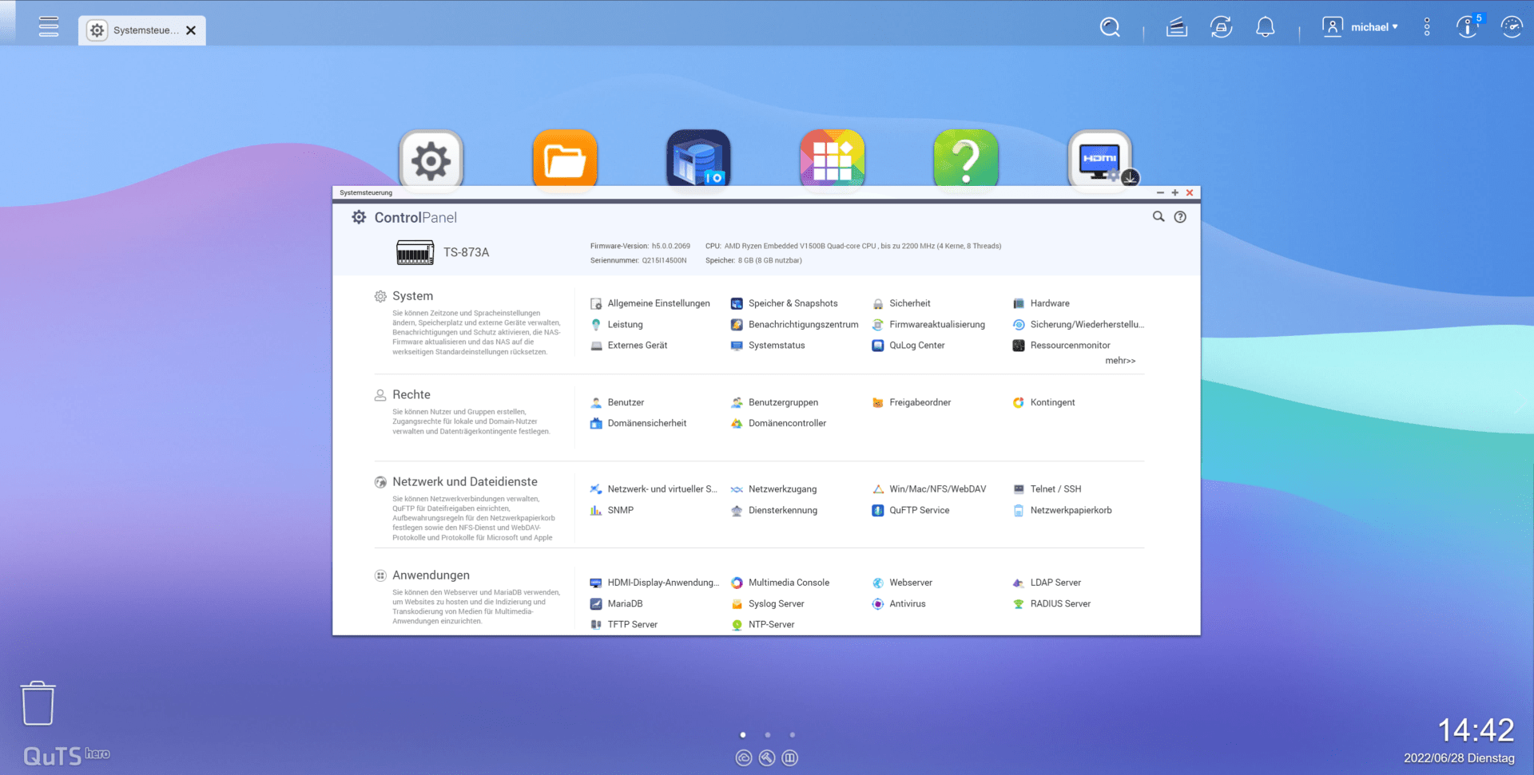Open Storage & Snapshots desktop icon

698,160
